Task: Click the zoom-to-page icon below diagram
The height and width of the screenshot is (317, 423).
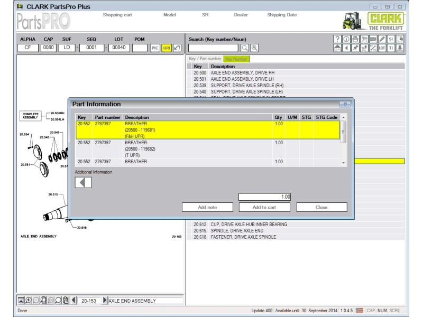Action: click(43, 300)
